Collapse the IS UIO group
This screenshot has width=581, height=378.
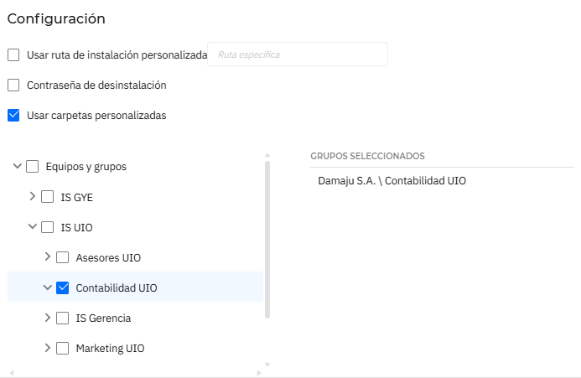point(33,227)
